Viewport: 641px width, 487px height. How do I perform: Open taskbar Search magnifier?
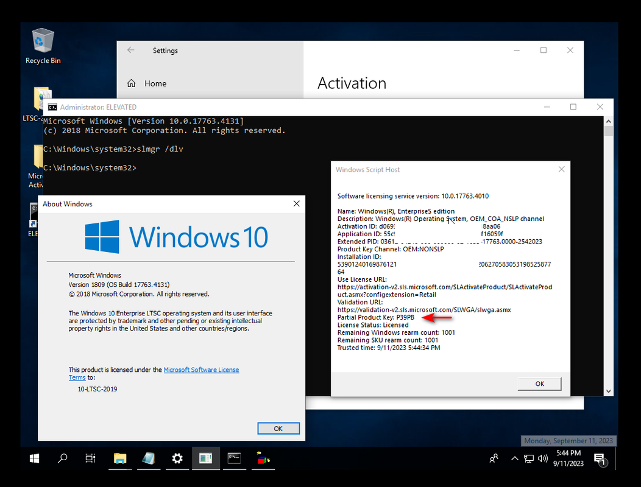[x=63, y=459]
